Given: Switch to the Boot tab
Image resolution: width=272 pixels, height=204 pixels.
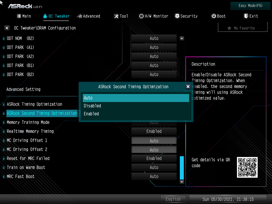Looking at the screenshot, I should pos(219,16).
